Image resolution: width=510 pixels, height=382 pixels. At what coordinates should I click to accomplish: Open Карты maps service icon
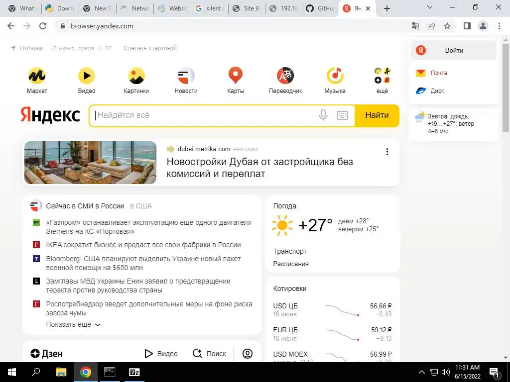(236, 76)
